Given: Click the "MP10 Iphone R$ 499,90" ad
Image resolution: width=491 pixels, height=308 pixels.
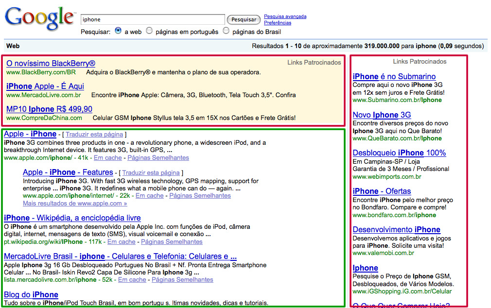Looking at the screenshot, I should pyautogui.click(x=49, y=109).
